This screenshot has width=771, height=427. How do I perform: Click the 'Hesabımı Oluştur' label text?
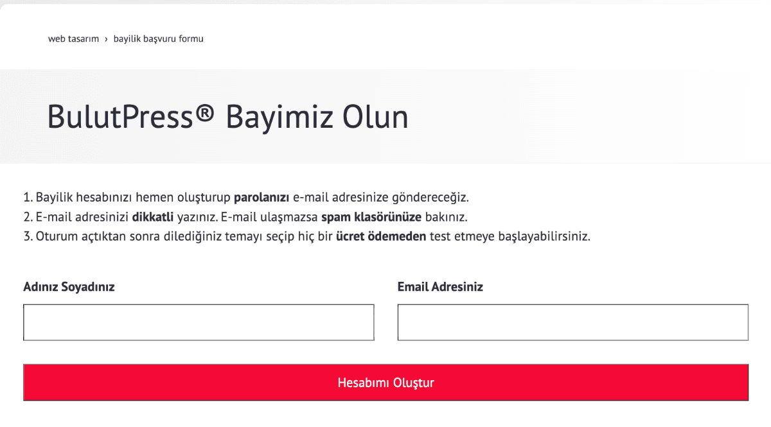(x=385, y=382)
